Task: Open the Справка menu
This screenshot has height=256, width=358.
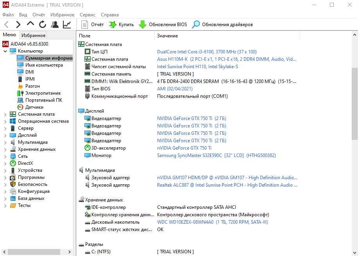Action: click(110, 15)
